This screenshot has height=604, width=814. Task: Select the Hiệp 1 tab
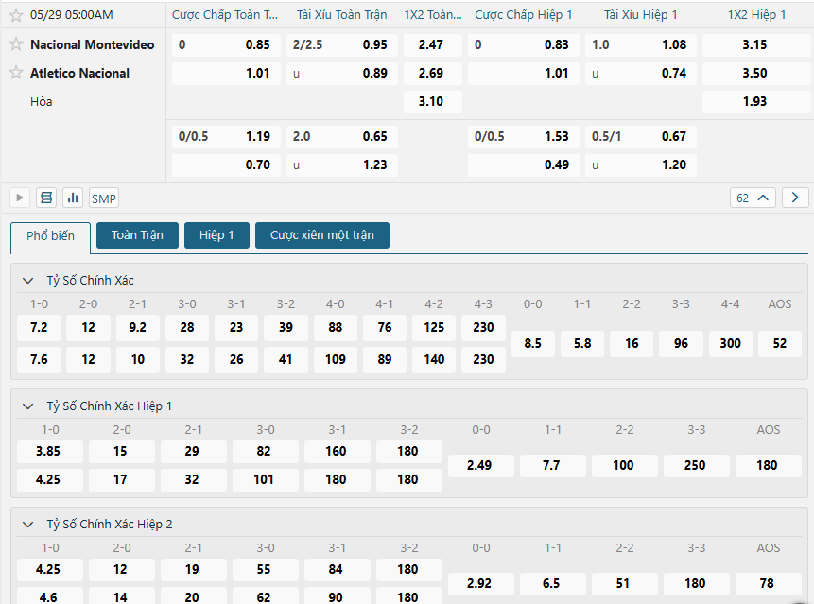216,235
